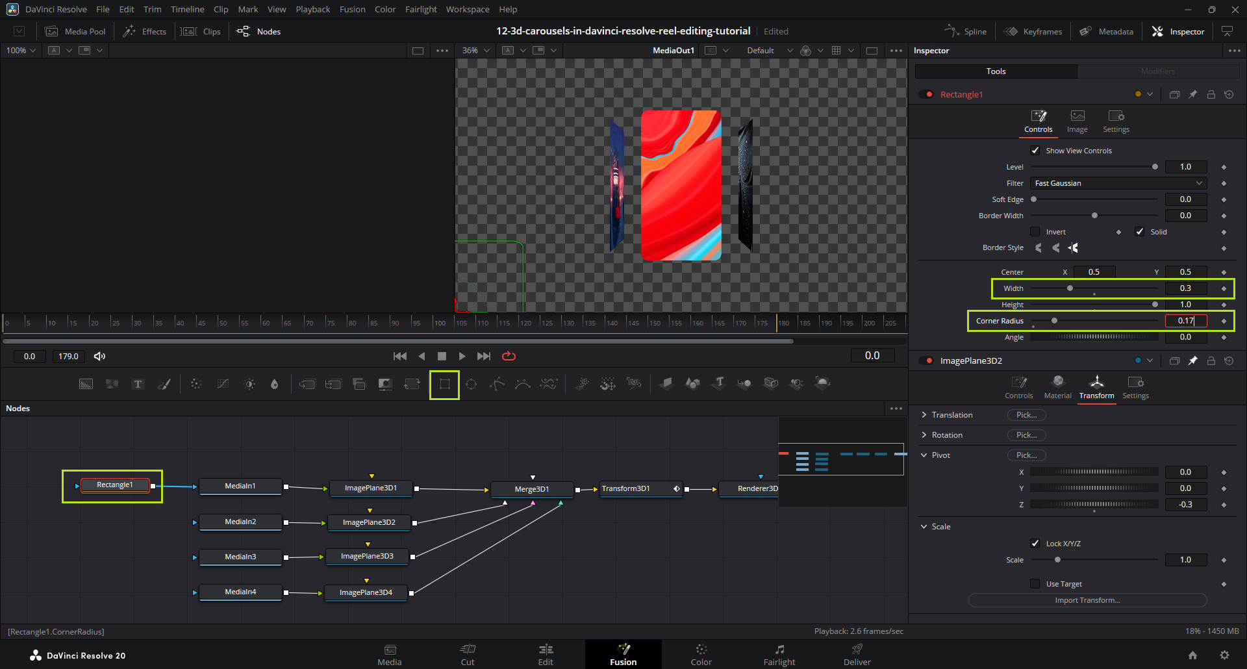The width and height of the screenshot is (1247, 669).
Task: Click the Corner Radius slider handle
Action: [x=1054, y=321]
